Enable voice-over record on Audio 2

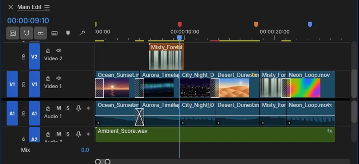79,134
